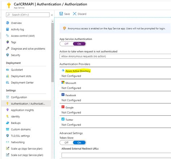Click TLS/SSL settings label

[21, 136]
